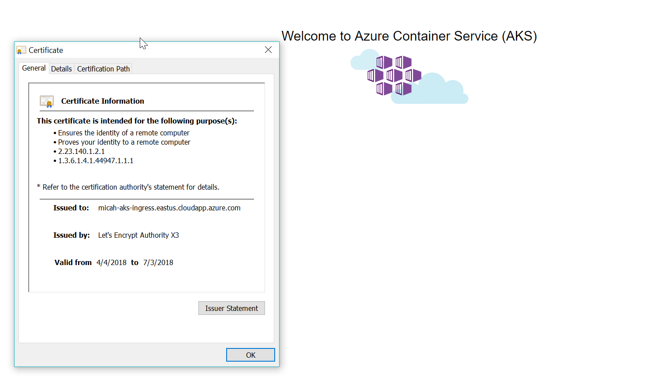664x389 pixels.
Task: Click the 'Issued by:' label
Action: pos(71,235)
